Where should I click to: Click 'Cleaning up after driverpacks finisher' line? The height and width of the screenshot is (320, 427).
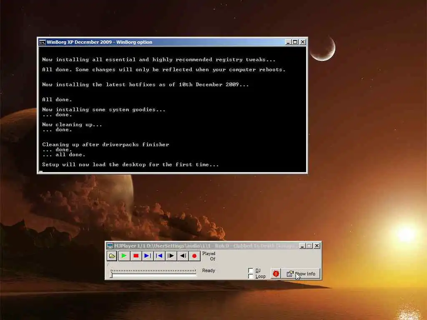pos(105,145)
